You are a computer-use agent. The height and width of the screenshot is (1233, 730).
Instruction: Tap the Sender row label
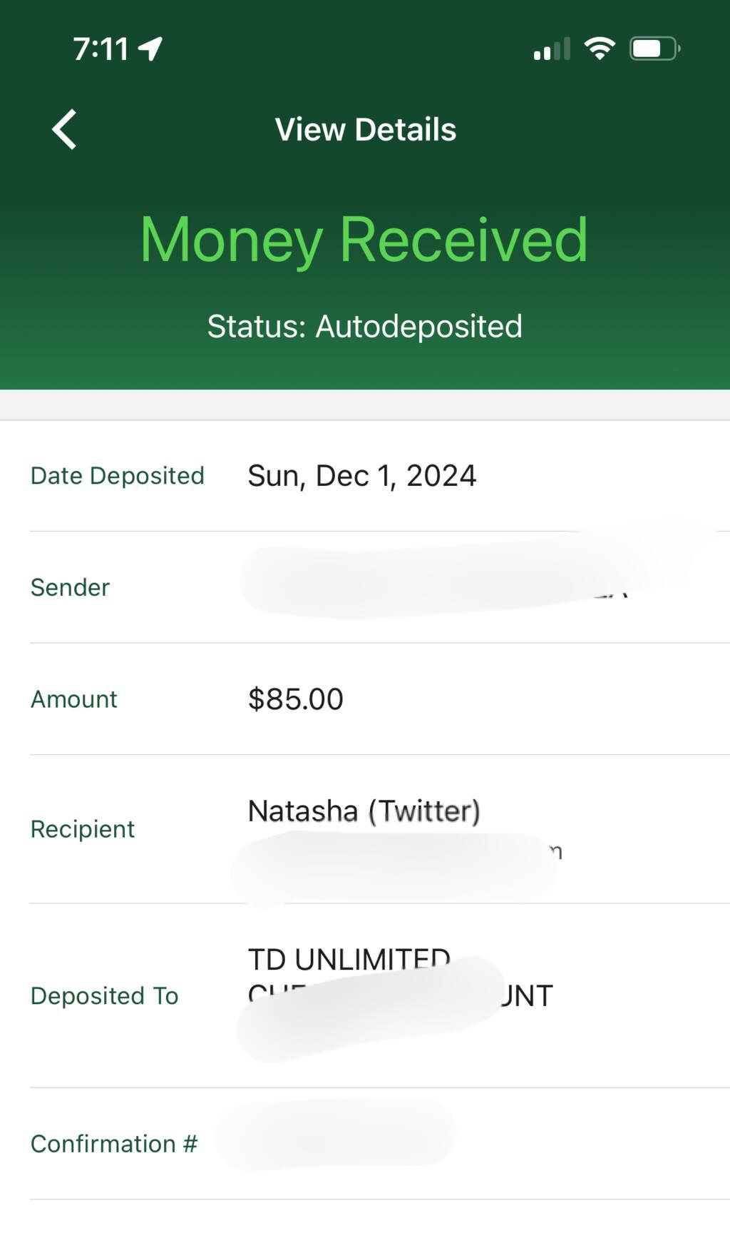tap(70, 587)
